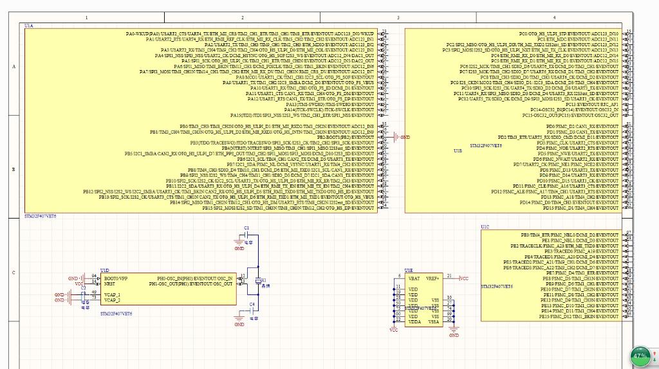Click the PH1-OSC_OUT pin name
The image size is (659, 369).
(x=190, y=283)
